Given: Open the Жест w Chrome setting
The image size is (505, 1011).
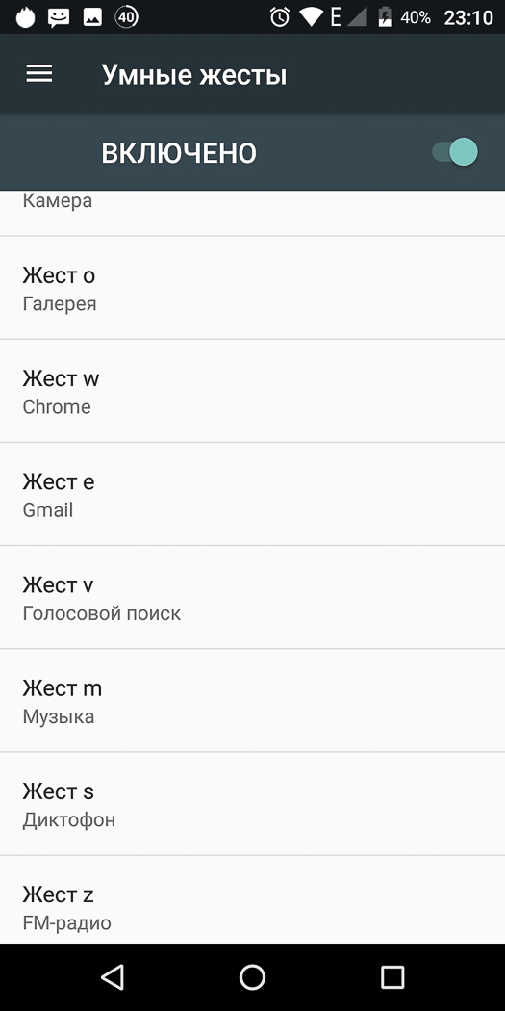Looking at the screenshot, I should click(252, 391).
